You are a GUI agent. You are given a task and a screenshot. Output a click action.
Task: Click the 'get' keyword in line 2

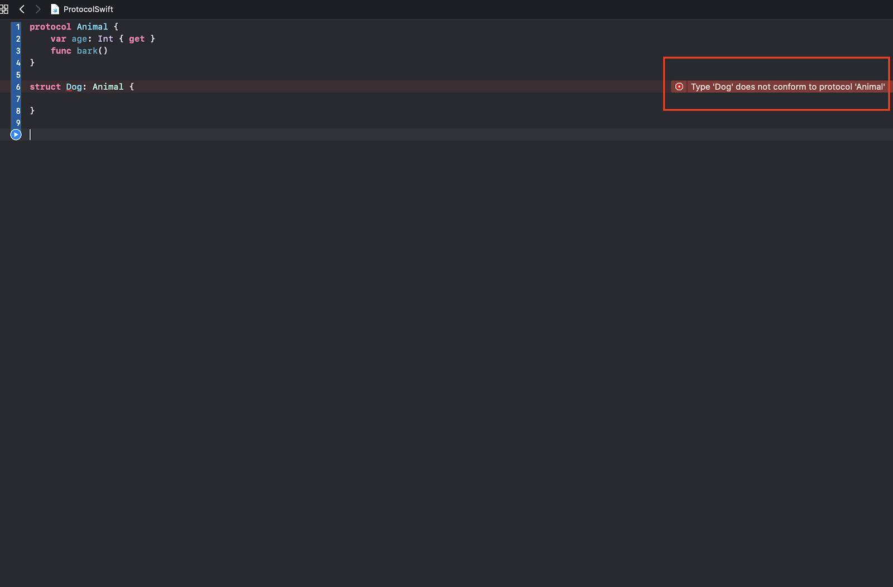click(x=137, y=39)
